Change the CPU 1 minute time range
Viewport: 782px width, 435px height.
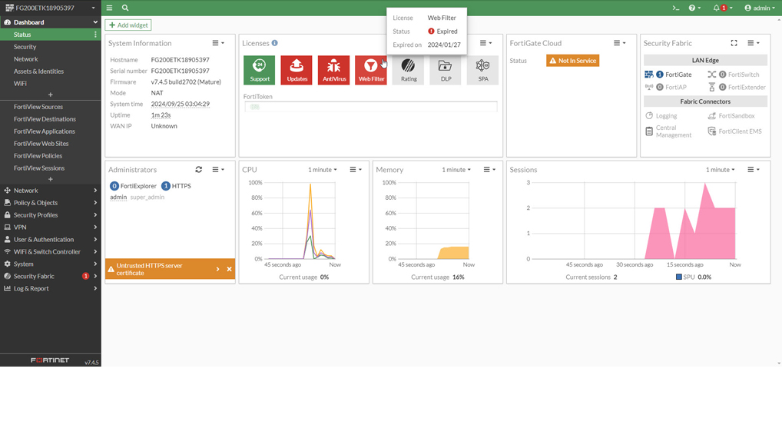[322, 170]
